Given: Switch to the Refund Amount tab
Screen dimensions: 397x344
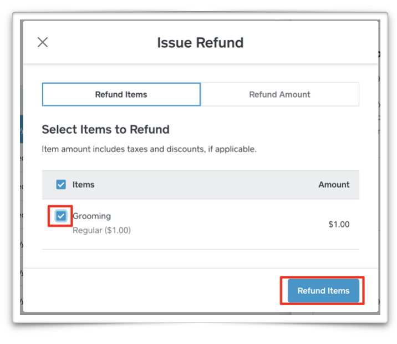Looking at the screenshot, I should [280, 94].
